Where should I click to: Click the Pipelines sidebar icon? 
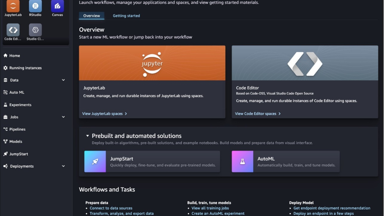5,129
